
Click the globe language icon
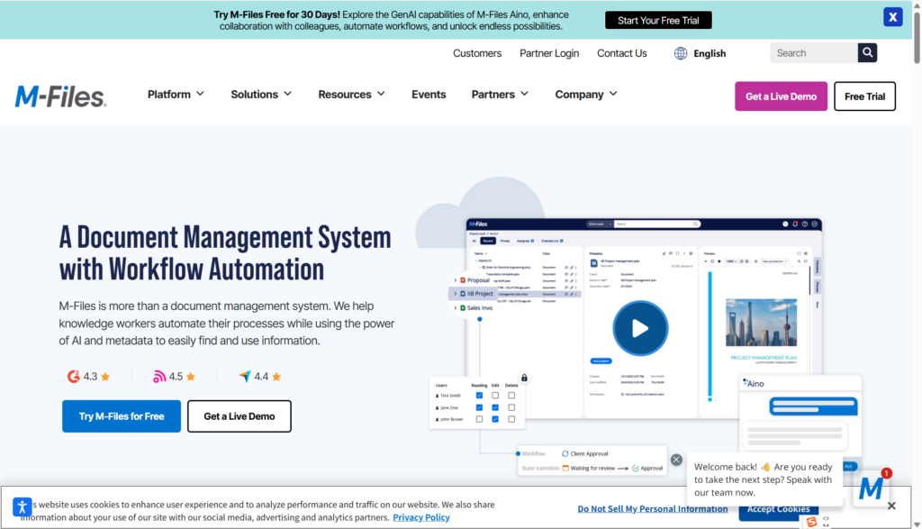tap(681, 53)
